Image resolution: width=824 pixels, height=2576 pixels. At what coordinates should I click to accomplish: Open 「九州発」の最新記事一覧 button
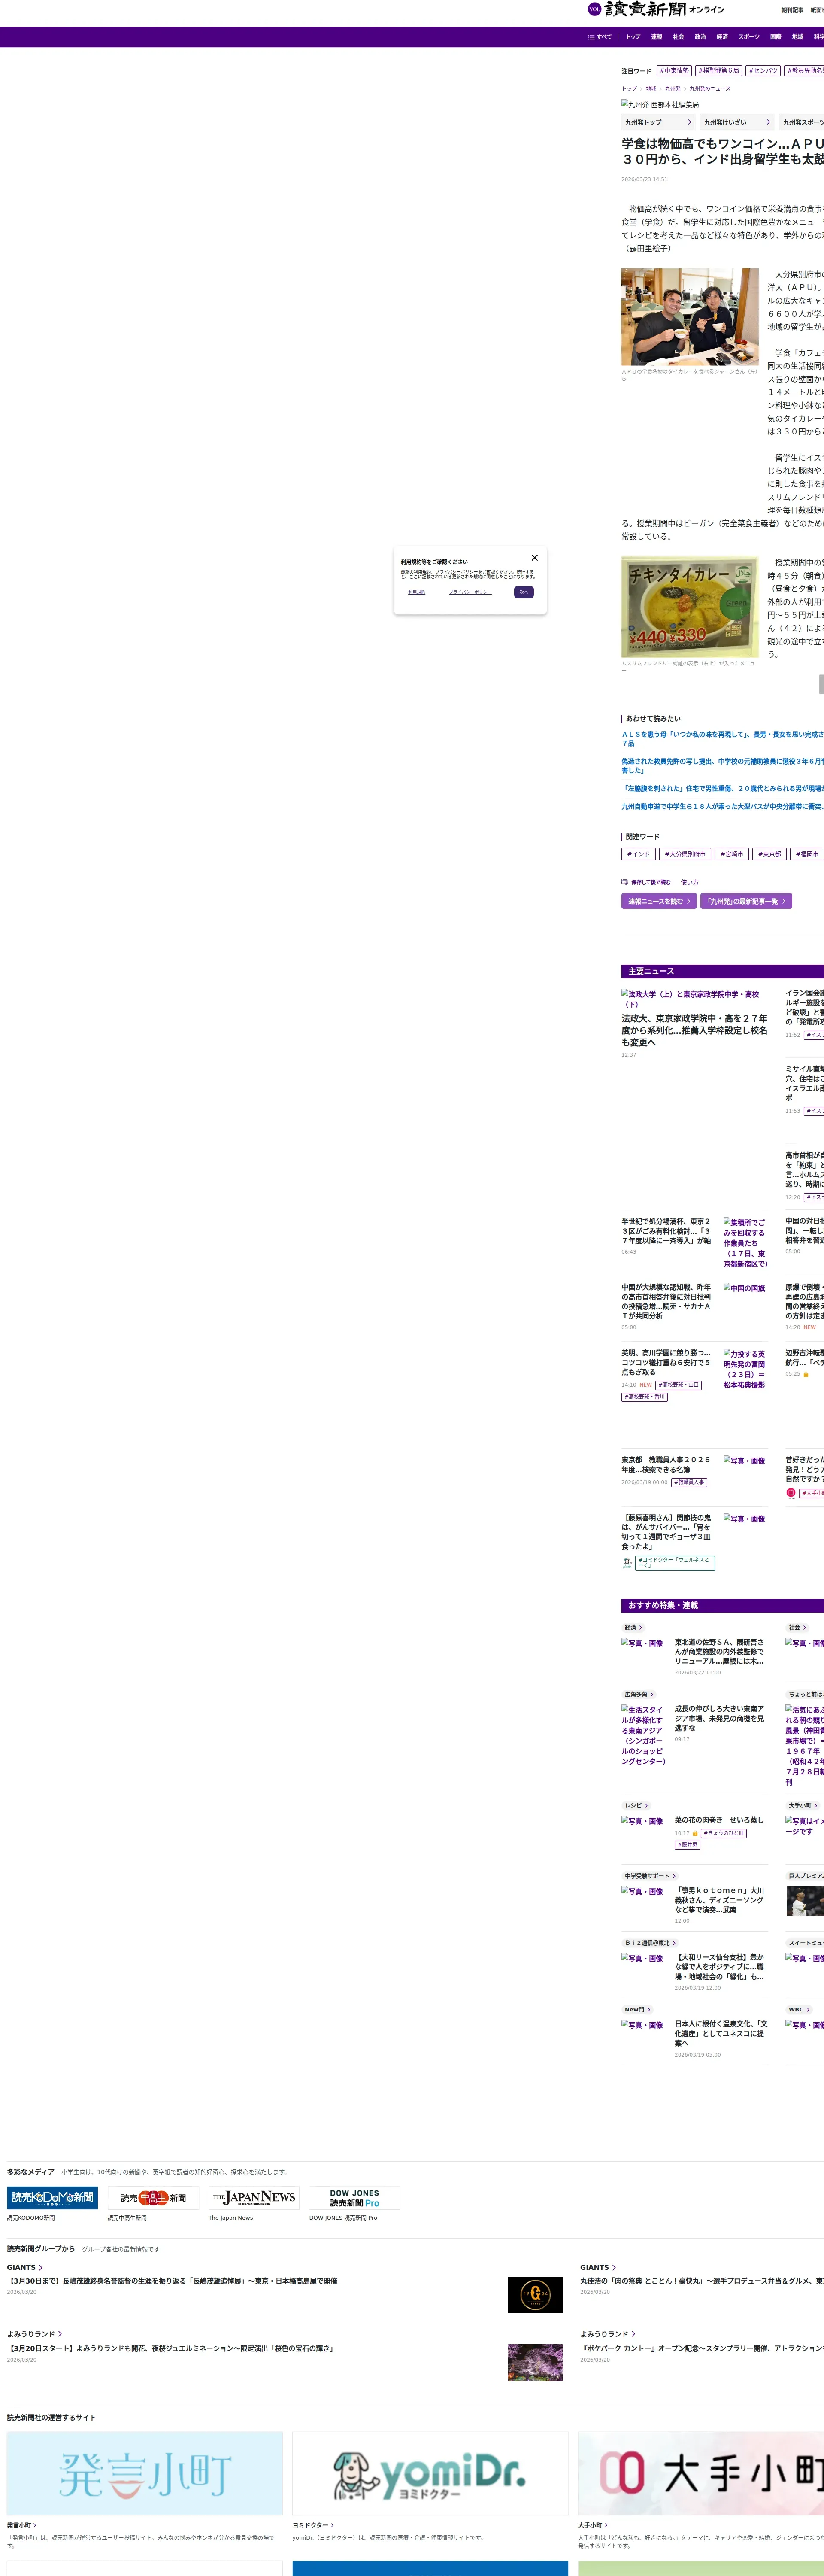746,901
